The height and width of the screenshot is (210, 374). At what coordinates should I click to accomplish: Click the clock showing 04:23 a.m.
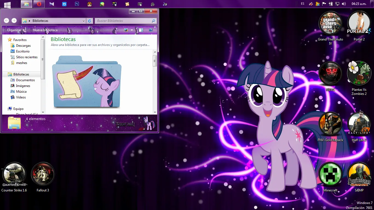coord(359,4)
